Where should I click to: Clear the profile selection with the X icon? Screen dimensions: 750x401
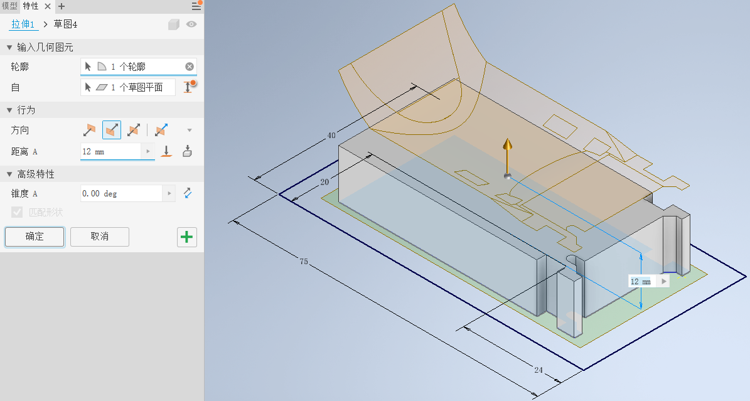[190, 67]
